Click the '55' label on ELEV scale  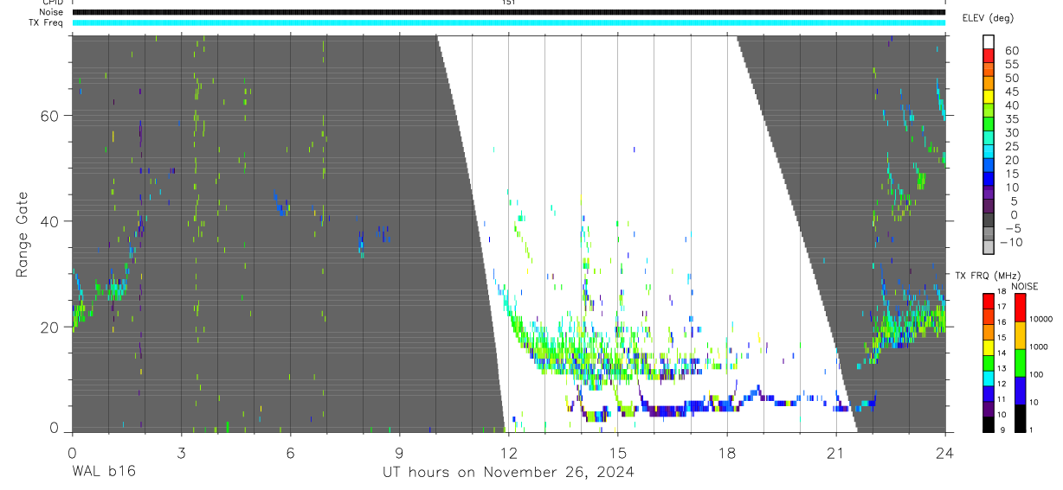1011,64
